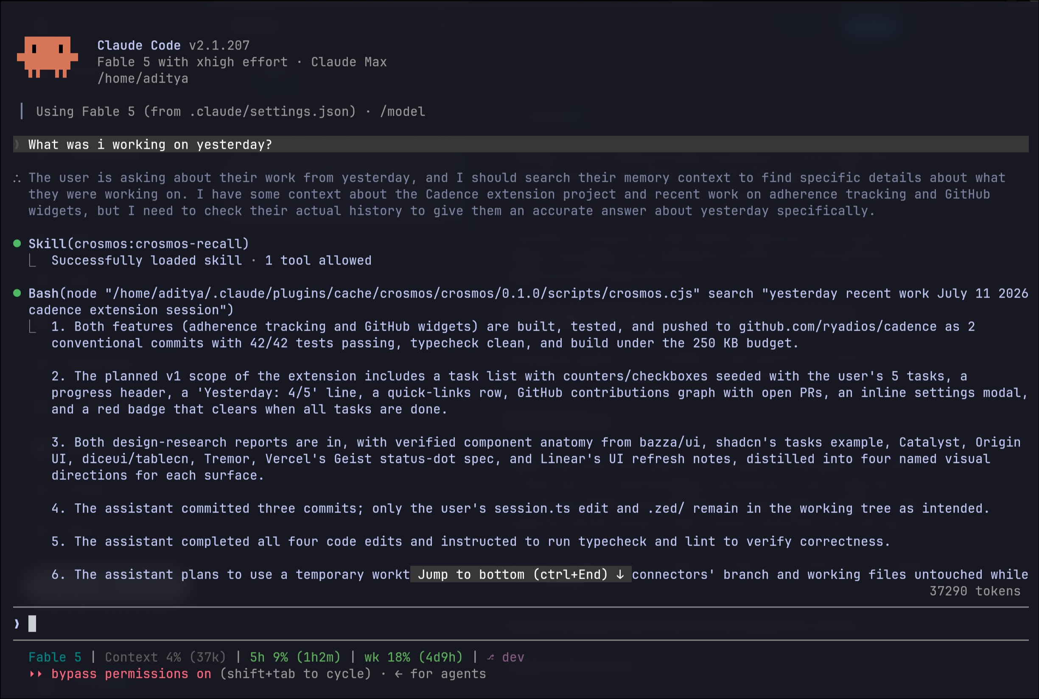Select the "What was i working on yesterday?" prompt
The height and width of the screenshot is (699, 1039).
[521, 145]
